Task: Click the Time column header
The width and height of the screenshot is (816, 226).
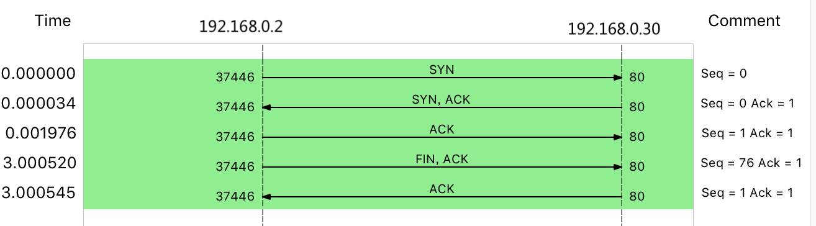Action: [53, 20]
